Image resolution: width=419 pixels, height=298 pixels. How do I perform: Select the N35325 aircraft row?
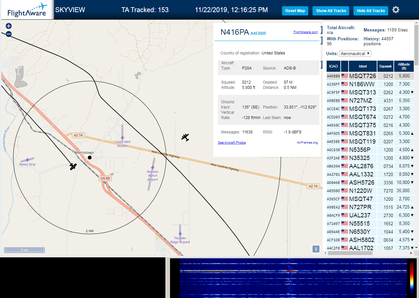point(370,158)
